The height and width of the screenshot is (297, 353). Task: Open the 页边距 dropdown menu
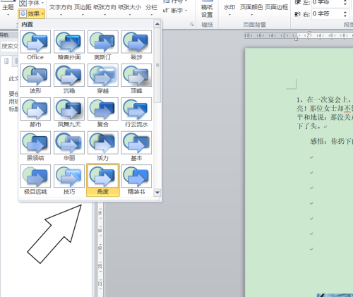tap(83, 9)
